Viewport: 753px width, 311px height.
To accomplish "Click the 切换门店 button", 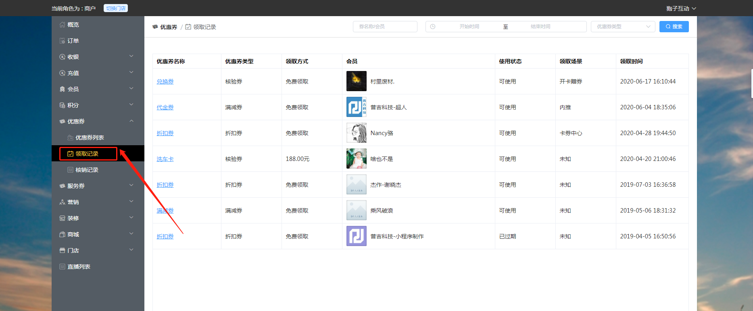I will 116,8.
